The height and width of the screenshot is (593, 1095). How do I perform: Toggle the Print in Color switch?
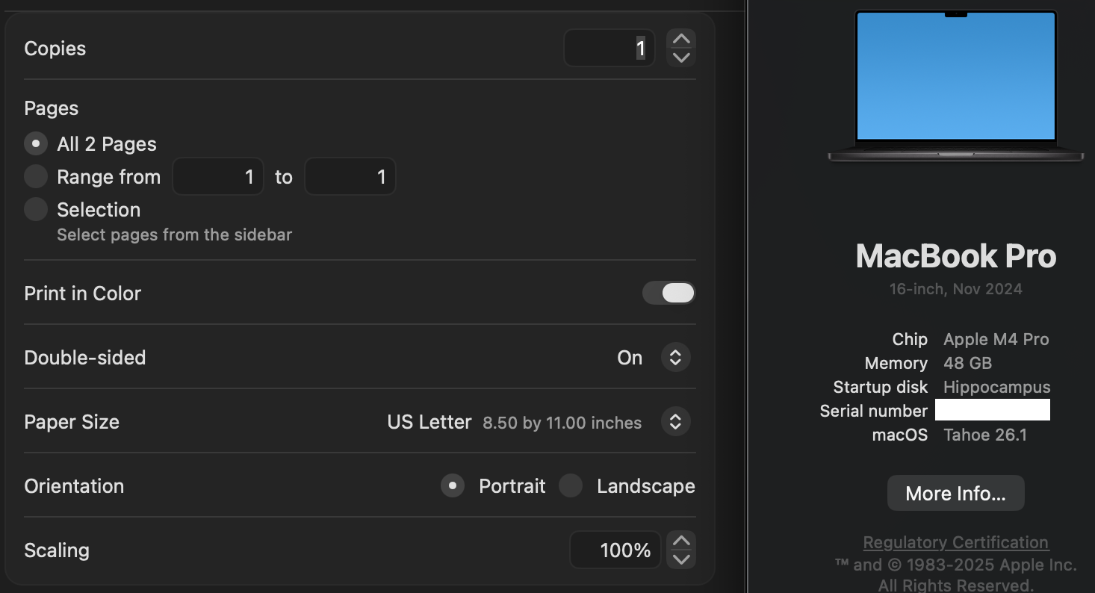click(x=669, y=293)
